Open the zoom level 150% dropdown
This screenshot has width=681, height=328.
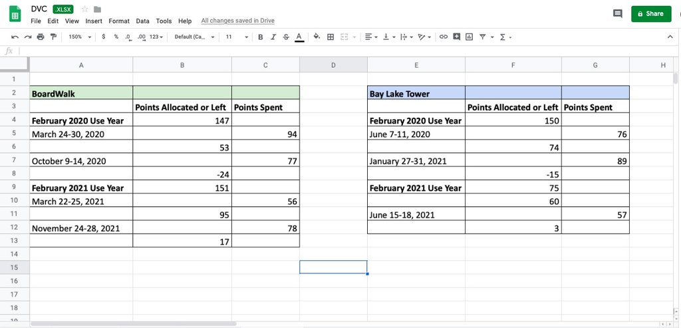click(80, 37)
